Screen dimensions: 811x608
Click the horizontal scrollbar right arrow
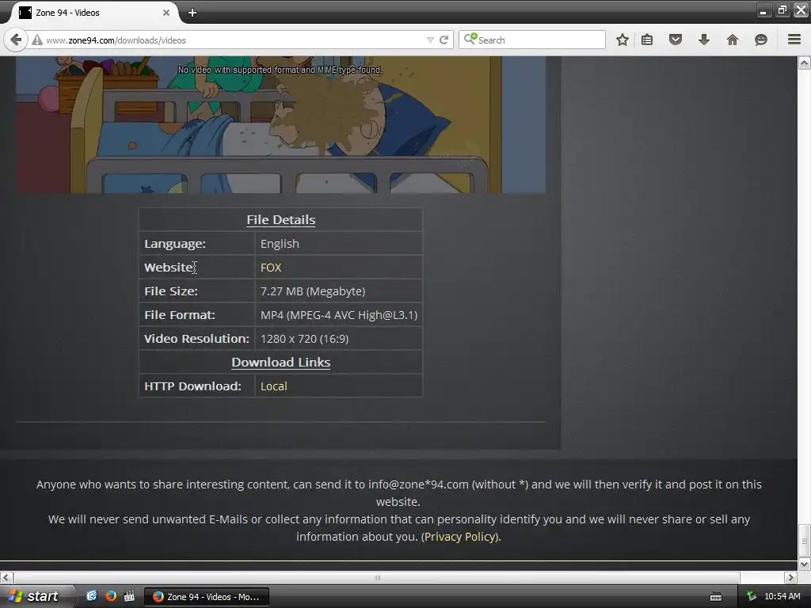click(791, 577)
